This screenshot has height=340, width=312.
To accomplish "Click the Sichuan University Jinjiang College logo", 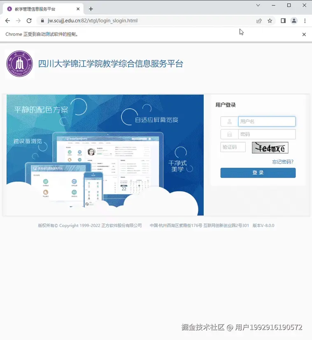I will (19, 64).
